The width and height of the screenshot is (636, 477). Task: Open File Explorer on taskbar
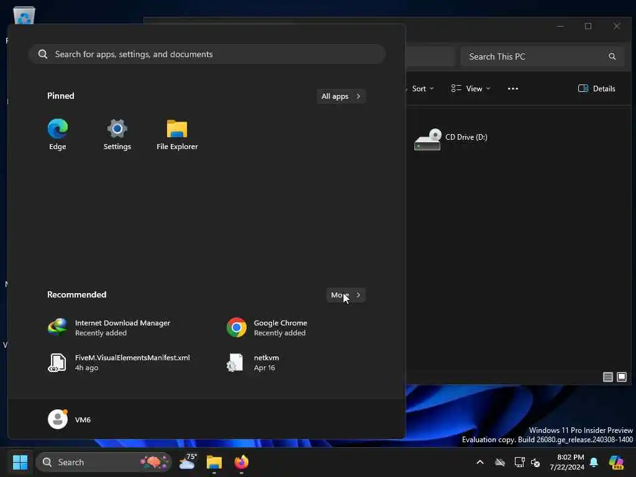click(x=214, y=462)
